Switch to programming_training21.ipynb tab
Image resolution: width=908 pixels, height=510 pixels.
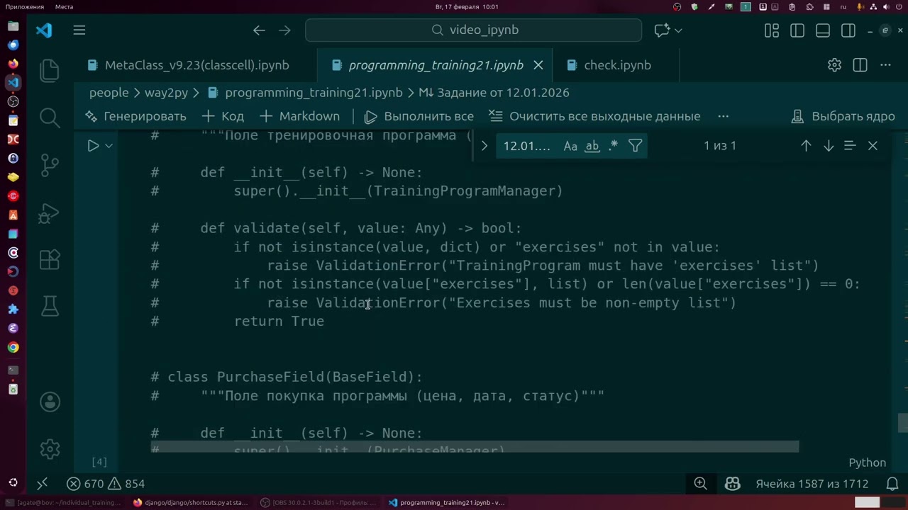tap(436, 65)
